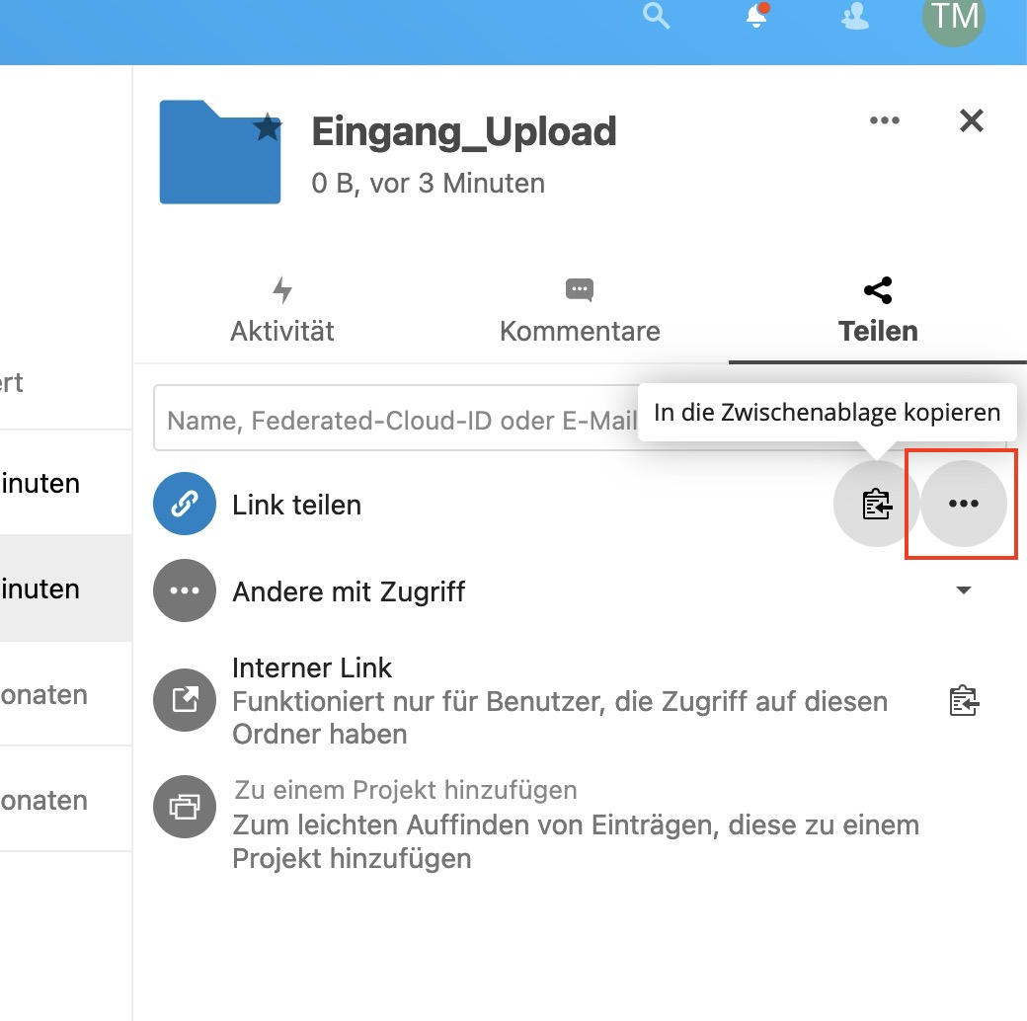Click the Andere mit Zugriff icon
Screen dimensions: 1027x1021
click(185, 590)
